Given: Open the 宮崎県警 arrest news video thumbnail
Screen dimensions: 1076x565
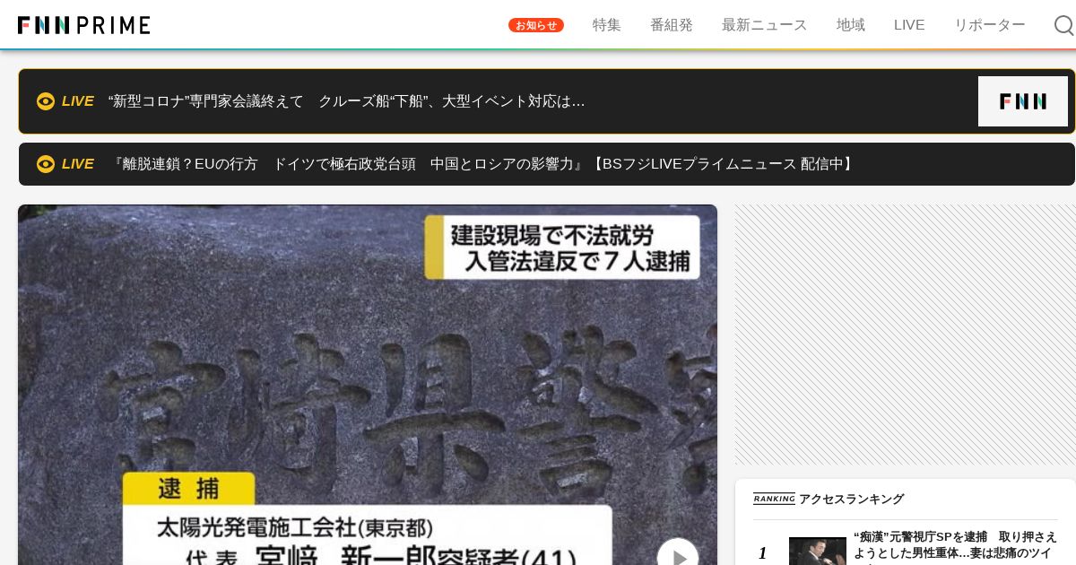Looking at the screenshot, I should pos(368,385).
